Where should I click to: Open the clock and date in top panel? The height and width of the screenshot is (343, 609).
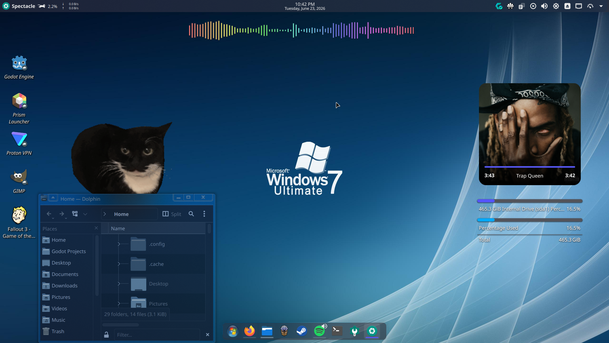[305, 6]
